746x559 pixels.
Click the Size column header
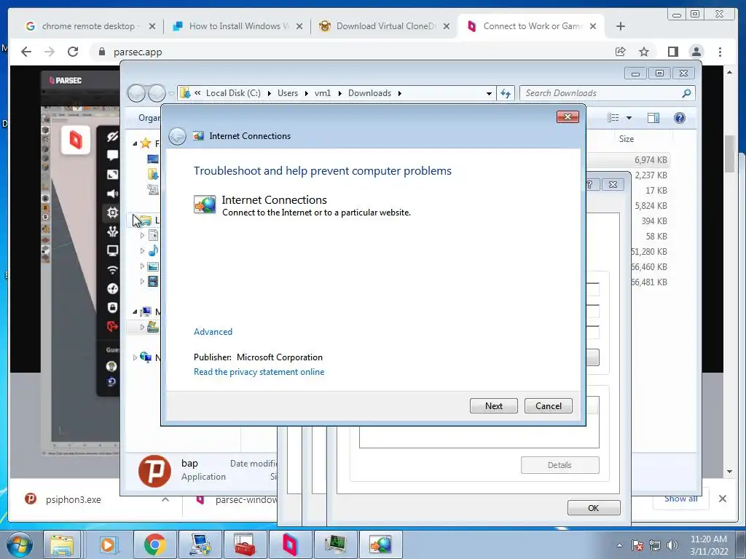coord(626,139)
